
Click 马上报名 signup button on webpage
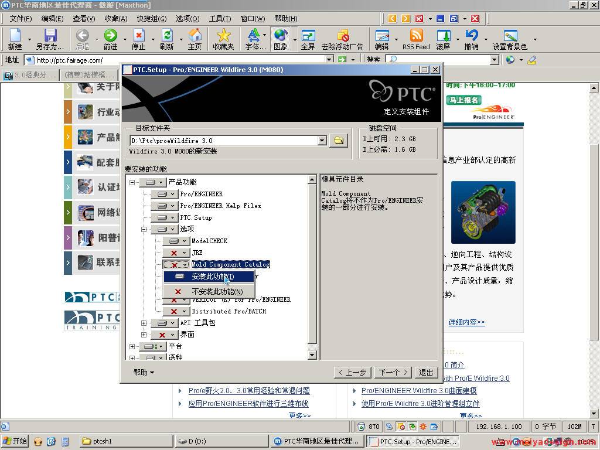tap(463, 100)
